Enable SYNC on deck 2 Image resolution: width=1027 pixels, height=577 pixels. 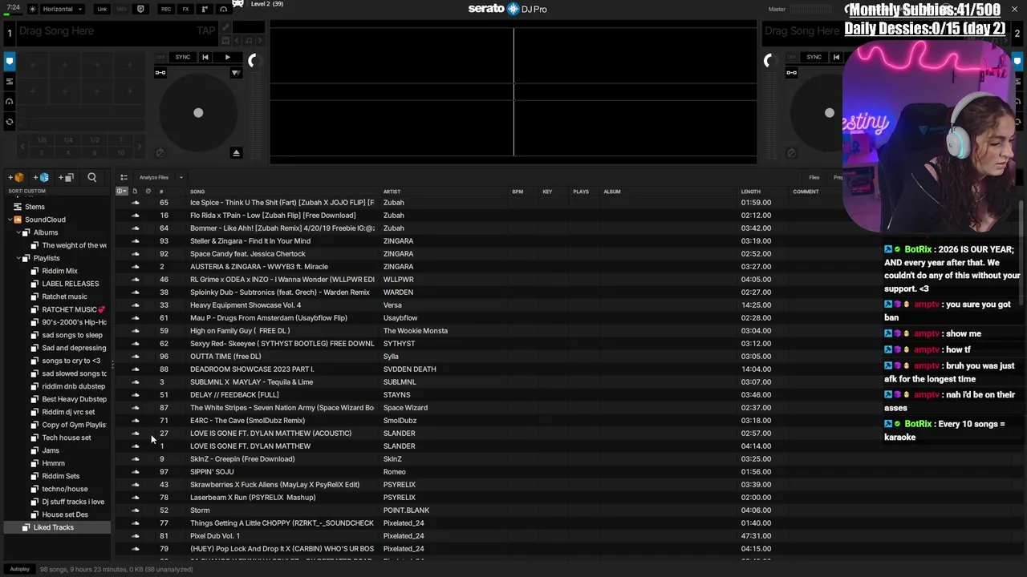(x=814, y=57)
